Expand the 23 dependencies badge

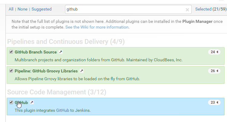click(x=214, y=102)
